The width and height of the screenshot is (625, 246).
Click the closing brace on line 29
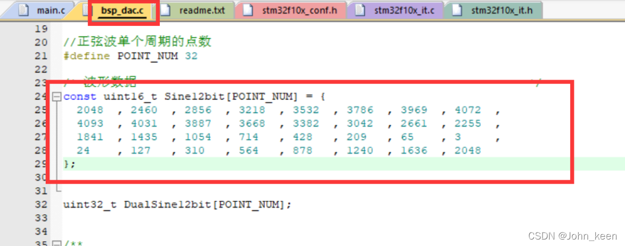tap(67, 164)
